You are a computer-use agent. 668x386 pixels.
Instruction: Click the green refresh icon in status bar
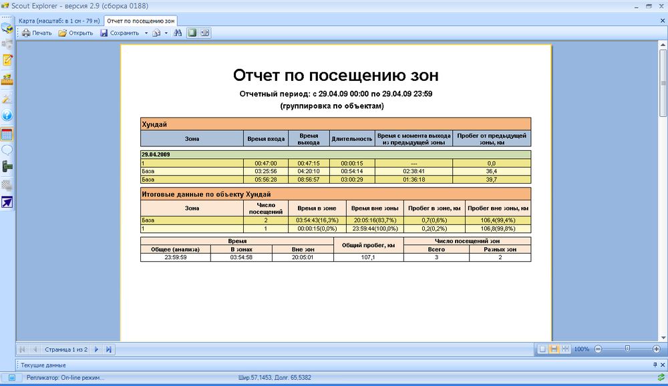[x=661, y=377]
